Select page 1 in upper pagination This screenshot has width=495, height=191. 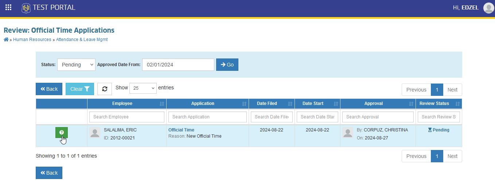(437, 90)
